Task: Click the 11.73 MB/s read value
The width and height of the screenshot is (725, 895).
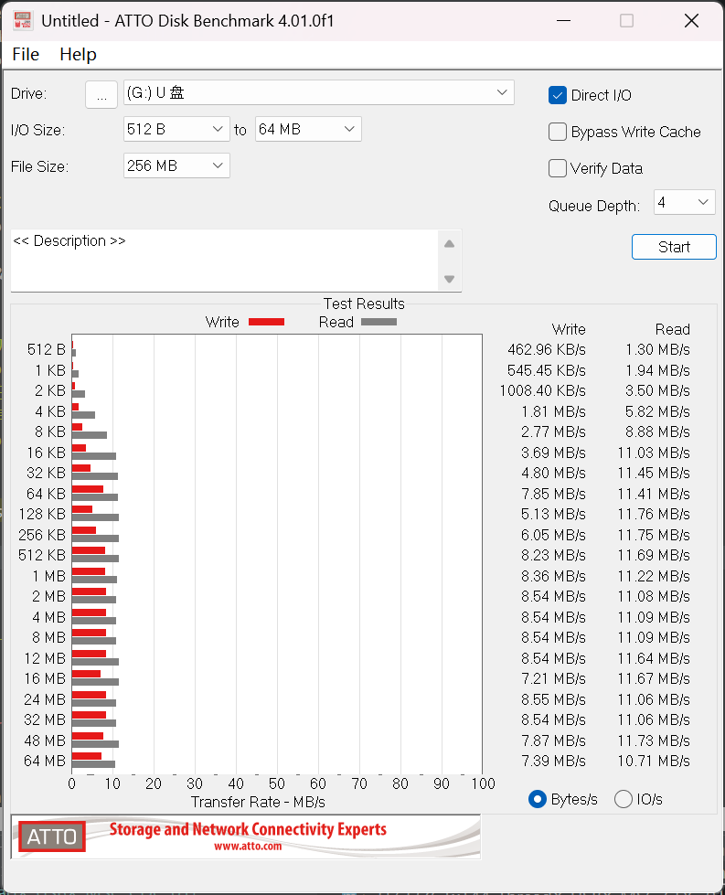Action: click(654, 741)
